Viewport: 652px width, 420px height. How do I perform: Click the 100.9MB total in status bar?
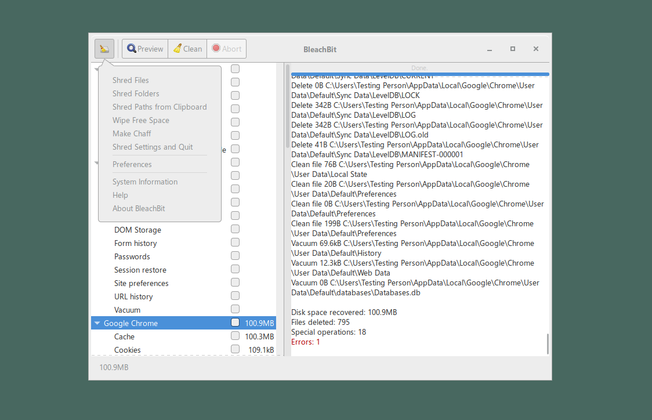[114, 367]
